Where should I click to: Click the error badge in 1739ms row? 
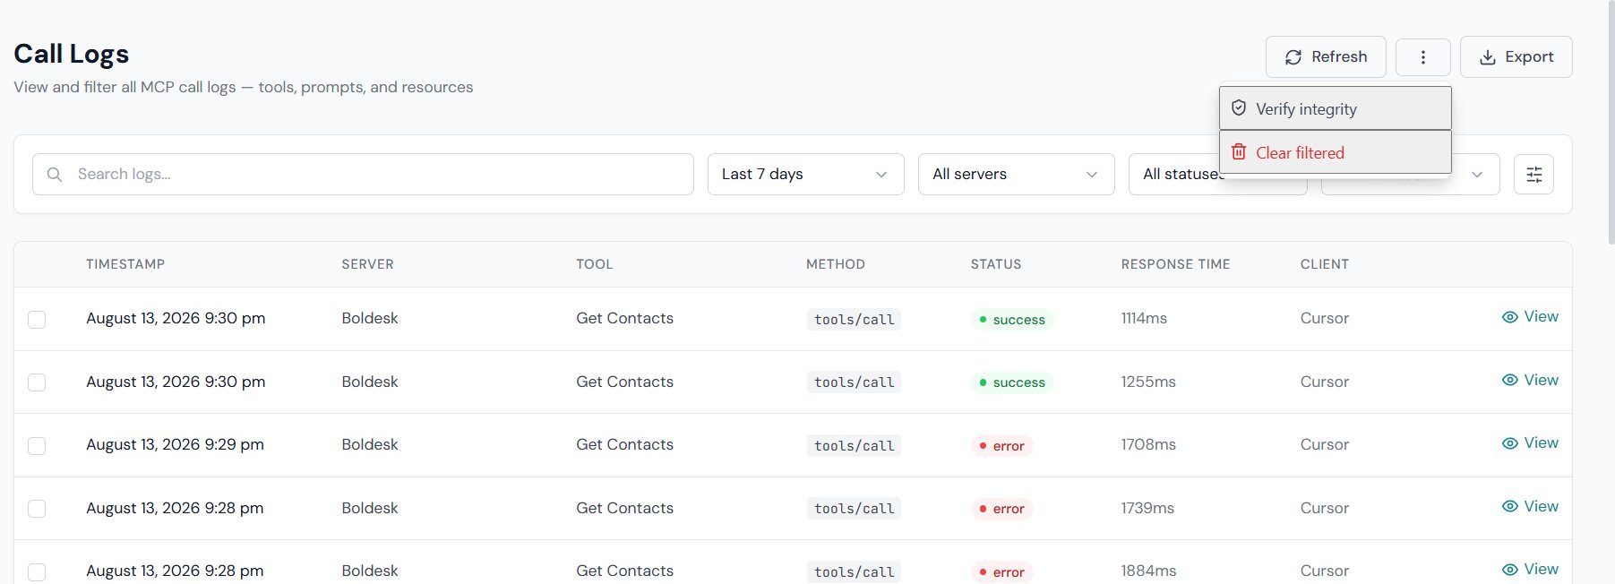point(1001,509)
